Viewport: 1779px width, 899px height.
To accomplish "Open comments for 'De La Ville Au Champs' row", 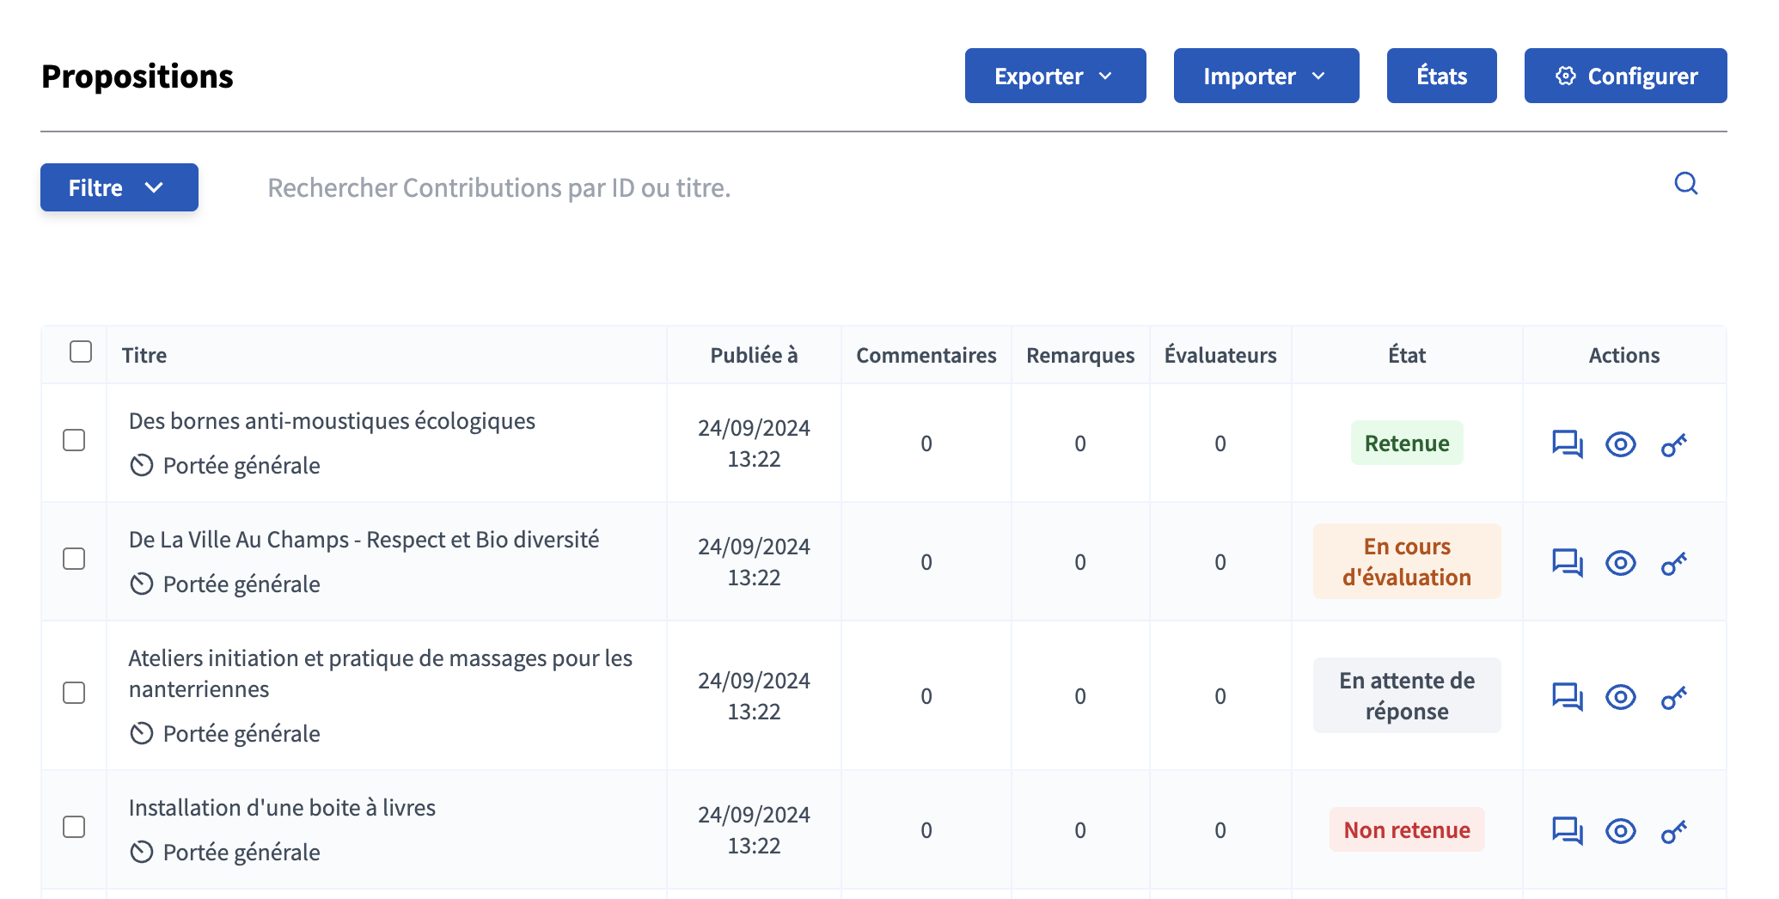I will [1568, 563].
